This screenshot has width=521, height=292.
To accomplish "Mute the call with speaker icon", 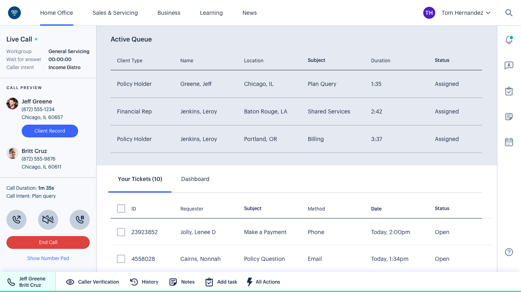I will point(48,220).
